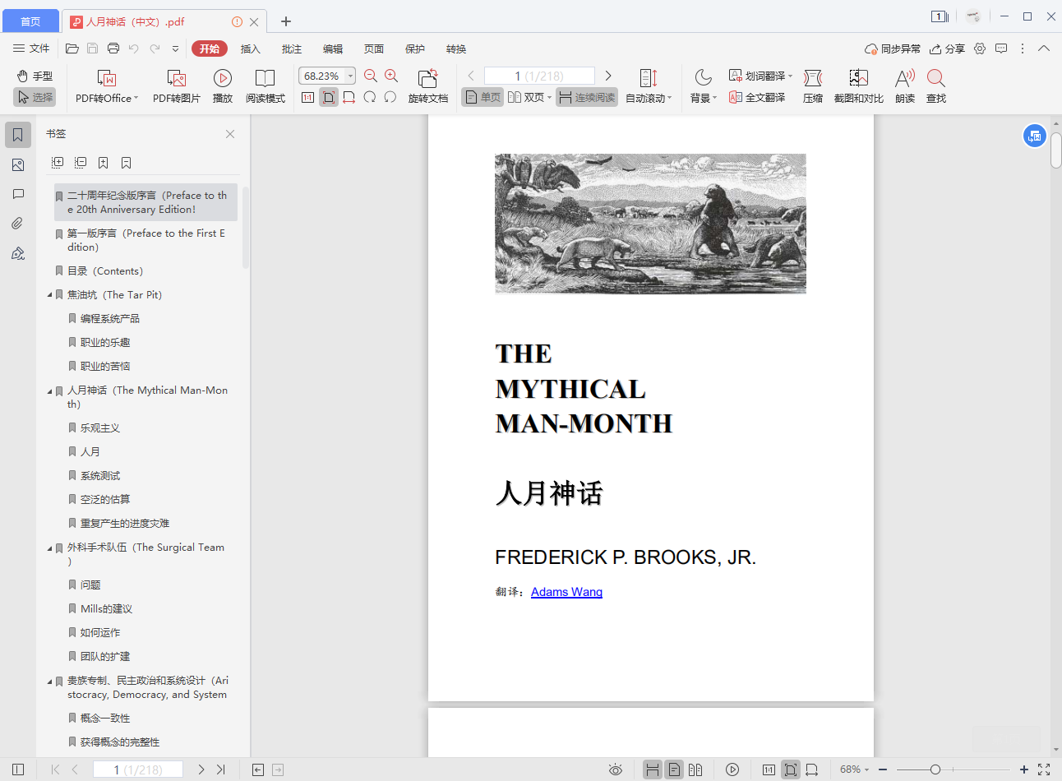Open the 转换 ribbon tab
Image resolution: width=1062 pixels, height=781 pixels.
pos(456,49)
